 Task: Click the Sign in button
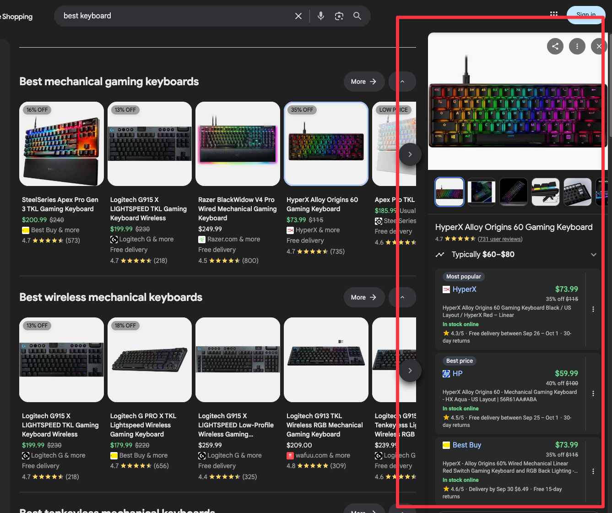coord(586,15)
